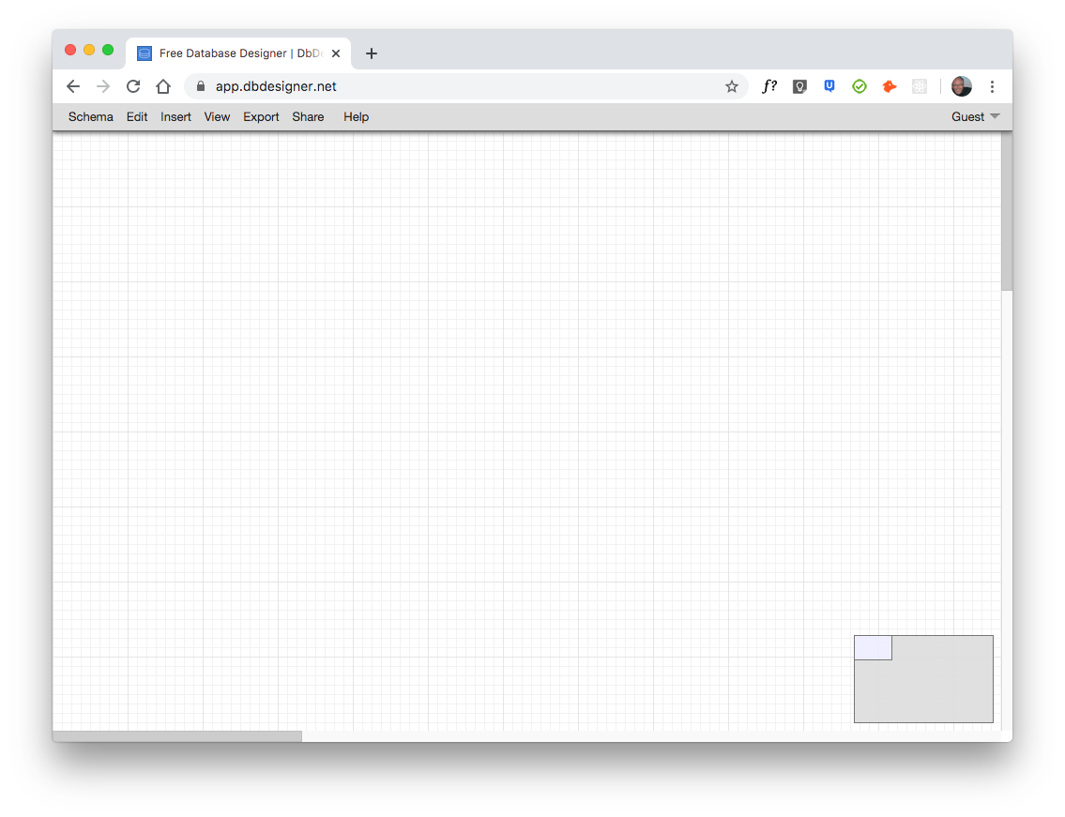Click the React DevTools extension icon
The image size is (1065, 817).
click(x=920, y=86)
